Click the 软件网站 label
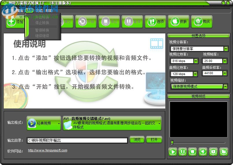 tap(15, 151)
